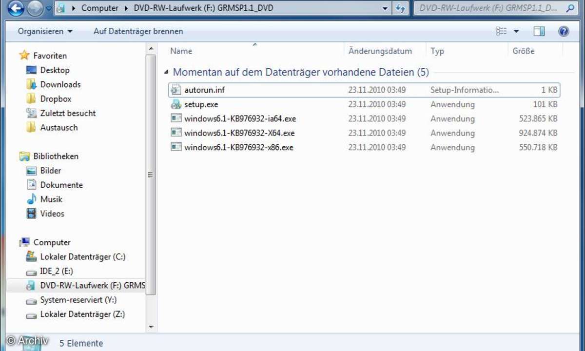585x351 pixels.
Task: Click the Zuletzt besucht icon
Action: pos(32,113)
